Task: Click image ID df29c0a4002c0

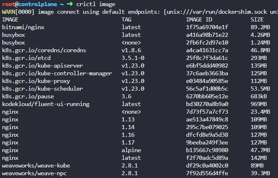Action: click(x=207, y=165)
